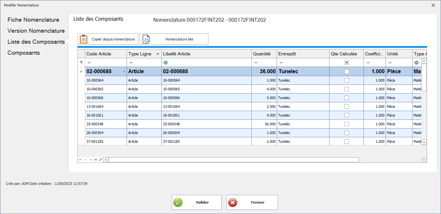The image size is (441, 214).
Task: Go to last record in grid navigator
Action: [96, 160]
